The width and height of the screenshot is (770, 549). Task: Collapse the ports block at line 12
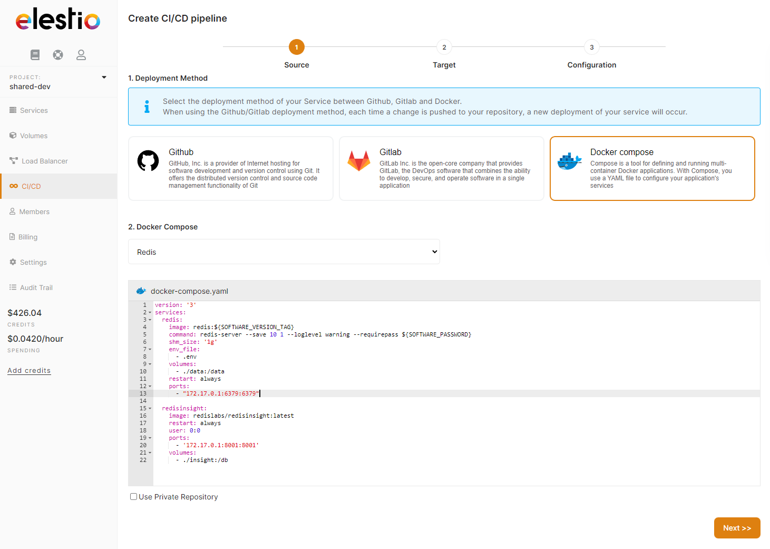point(150,387)
